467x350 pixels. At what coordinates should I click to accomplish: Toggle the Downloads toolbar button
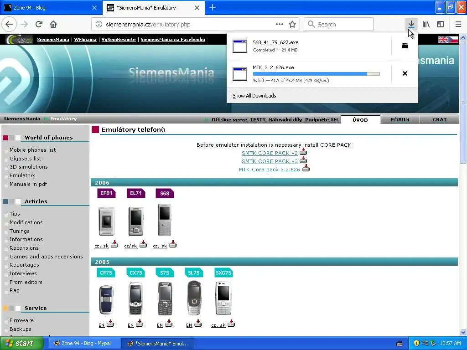(411, 24)
